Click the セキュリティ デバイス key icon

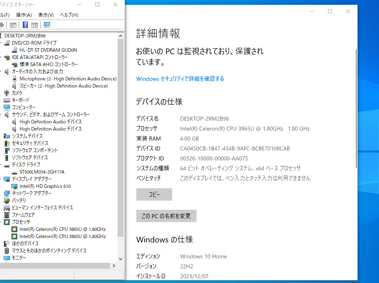[x=7, y=143]
